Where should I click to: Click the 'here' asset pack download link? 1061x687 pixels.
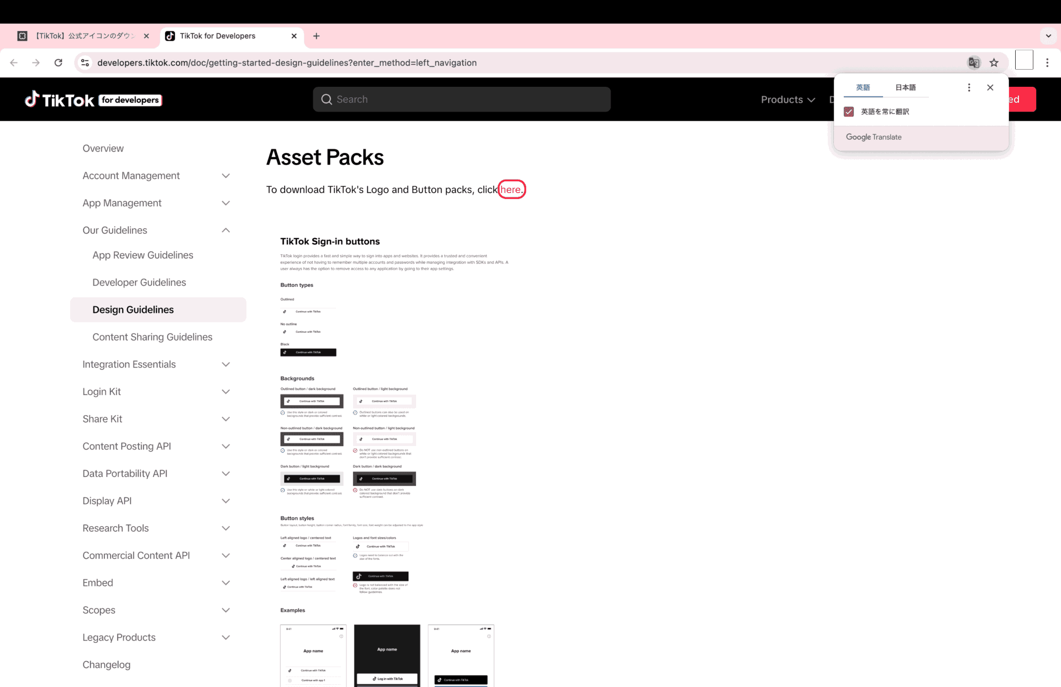coord(511,190)
